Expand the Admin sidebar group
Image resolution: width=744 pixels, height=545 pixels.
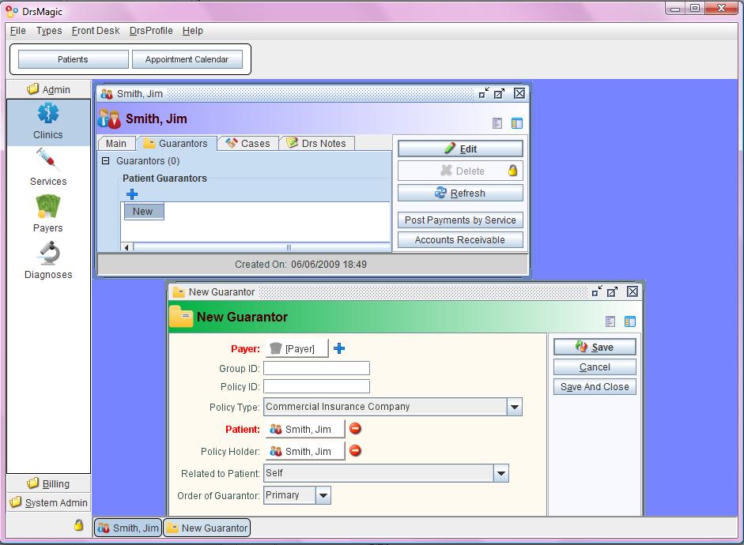[48, 89]
